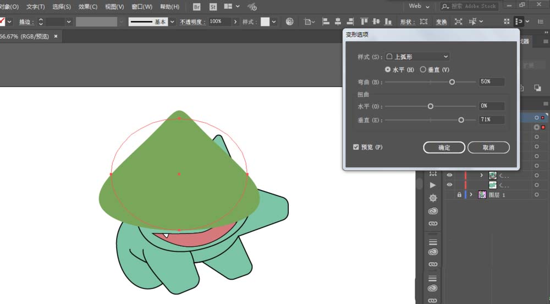Click the 水平 (O) distortion slider handle
The width and height of the screenshot is (550, 304).
[x=431, y=106]
